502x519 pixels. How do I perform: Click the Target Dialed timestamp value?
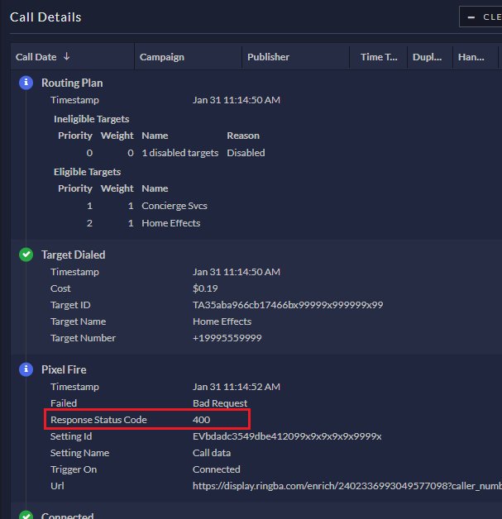pos(237,272)
